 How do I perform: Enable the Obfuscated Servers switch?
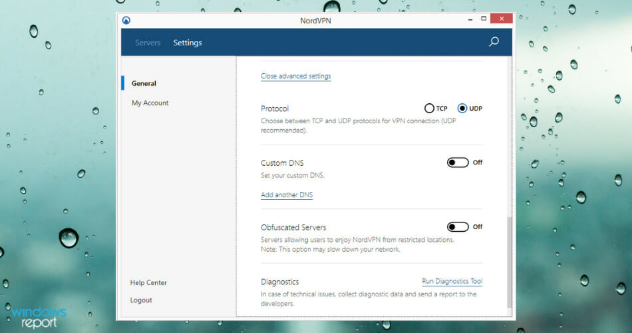coord(458,227)
